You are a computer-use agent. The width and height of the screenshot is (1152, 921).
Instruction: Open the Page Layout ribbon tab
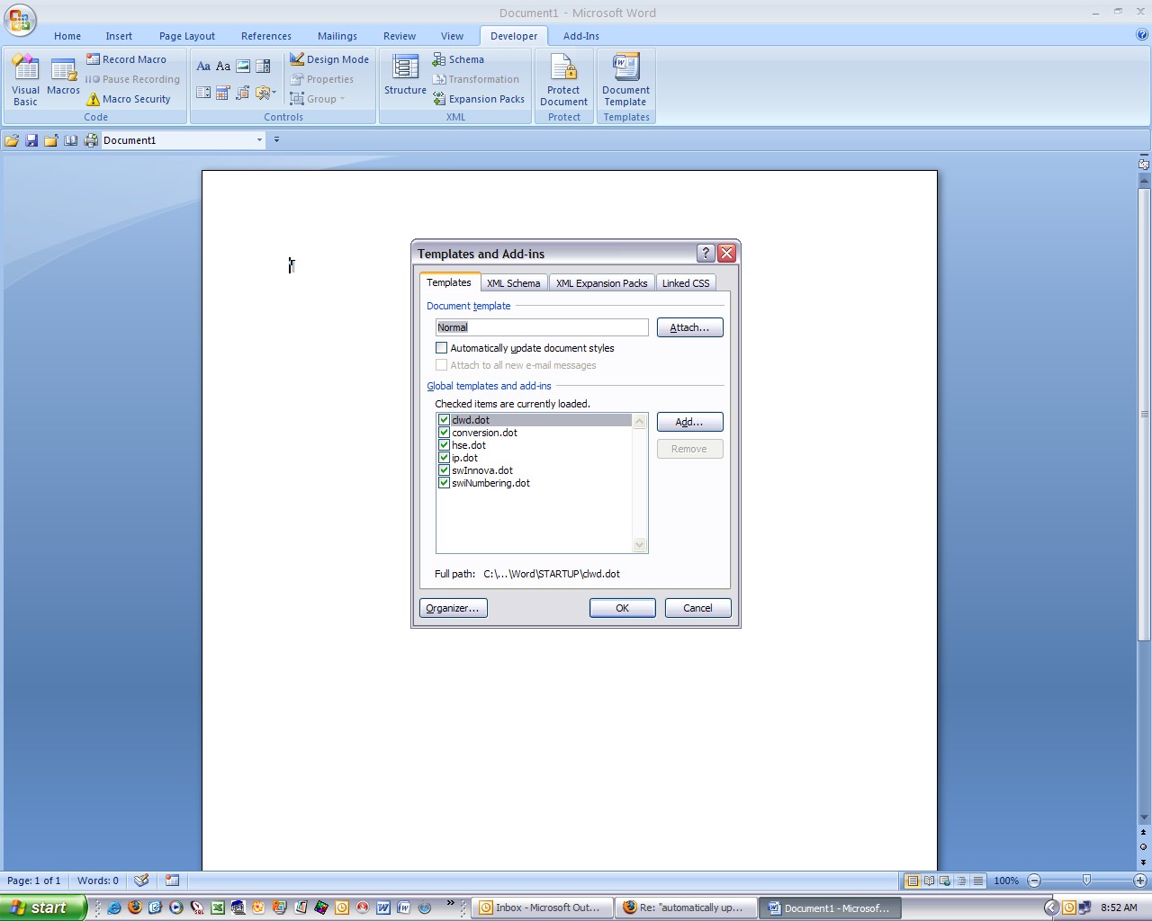click(187, 36)
